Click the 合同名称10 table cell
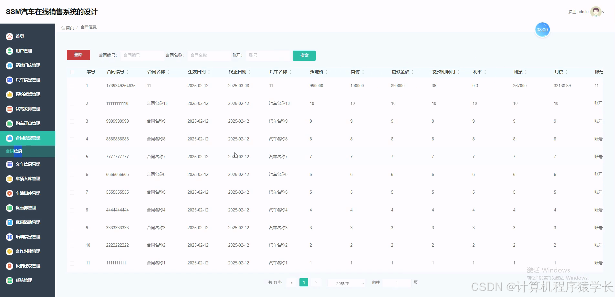The width and height of the screenshot is (615, 297). point(157,104)
